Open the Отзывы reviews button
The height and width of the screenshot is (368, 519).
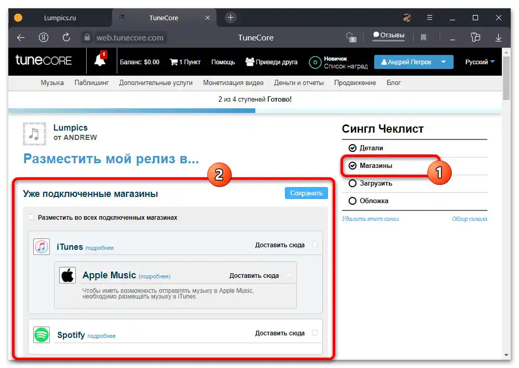389,35
